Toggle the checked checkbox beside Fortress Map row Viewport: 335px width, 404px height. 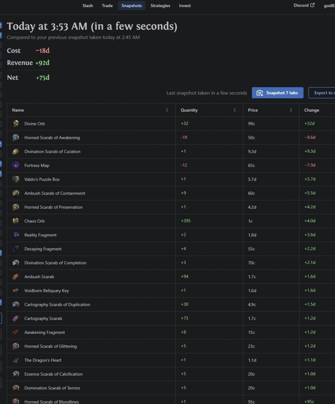(1, 163)
